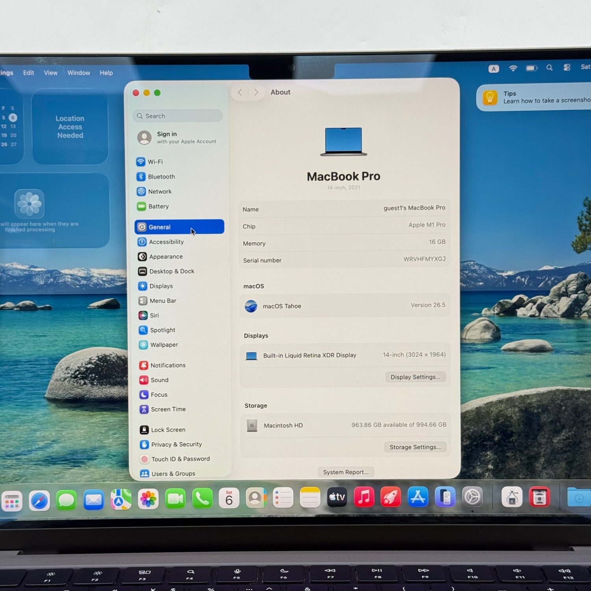Open the Downloads folder in the Dock

[x=579, y=497]
